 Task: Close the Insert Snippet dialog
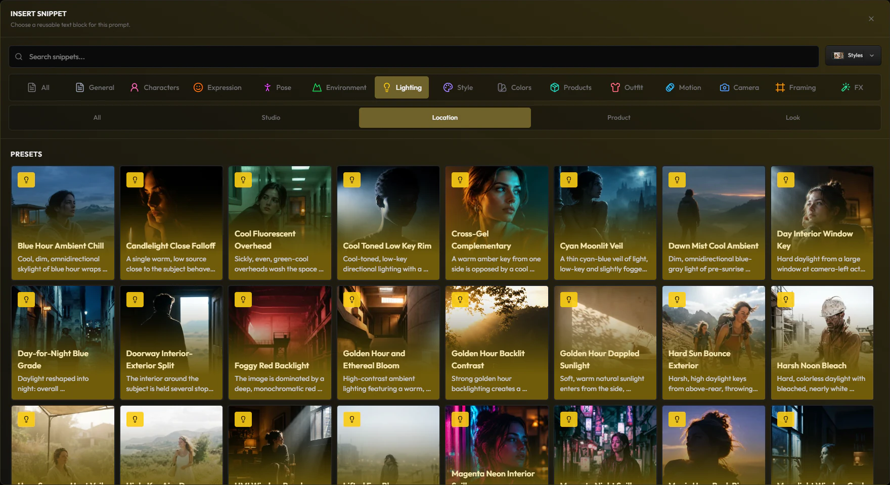[871, 19]
